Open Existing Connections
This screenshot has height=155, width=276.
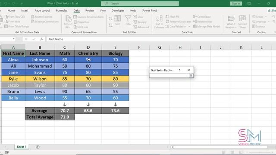(x=45, y=22)
